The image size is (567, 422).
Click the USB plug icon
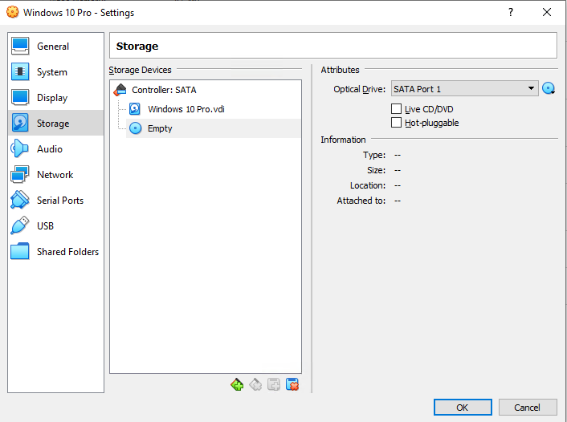click(x=19, y=225)
